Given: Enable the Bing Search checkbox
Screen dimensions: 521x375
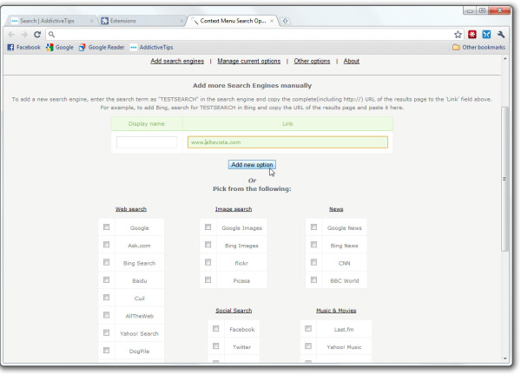Looking at the screenshot, I should click(106, 262).
